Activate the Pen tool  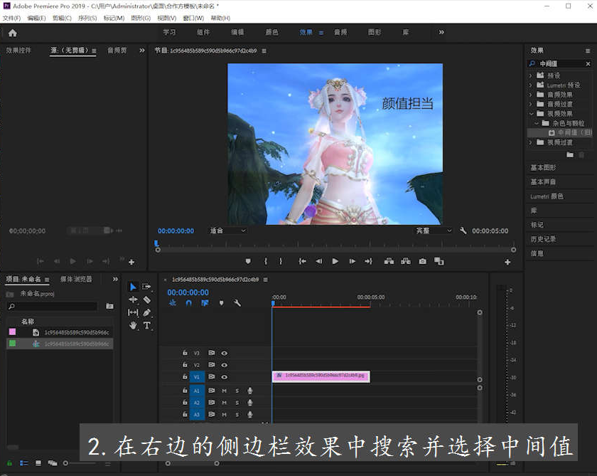pos(147,312)
